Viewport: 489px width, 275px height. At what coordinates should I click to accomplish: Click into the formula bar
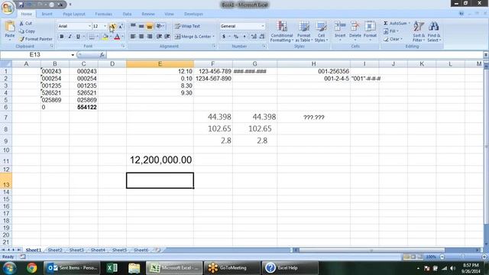pyautogui.click(x=295, y=55)
